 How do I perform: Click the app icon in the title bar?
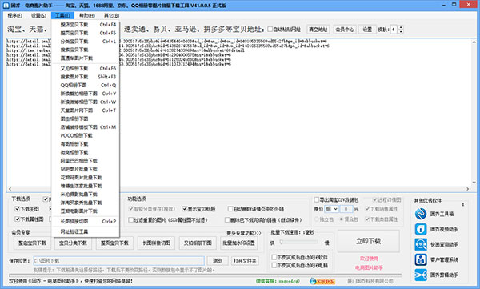tap(6, 6)
